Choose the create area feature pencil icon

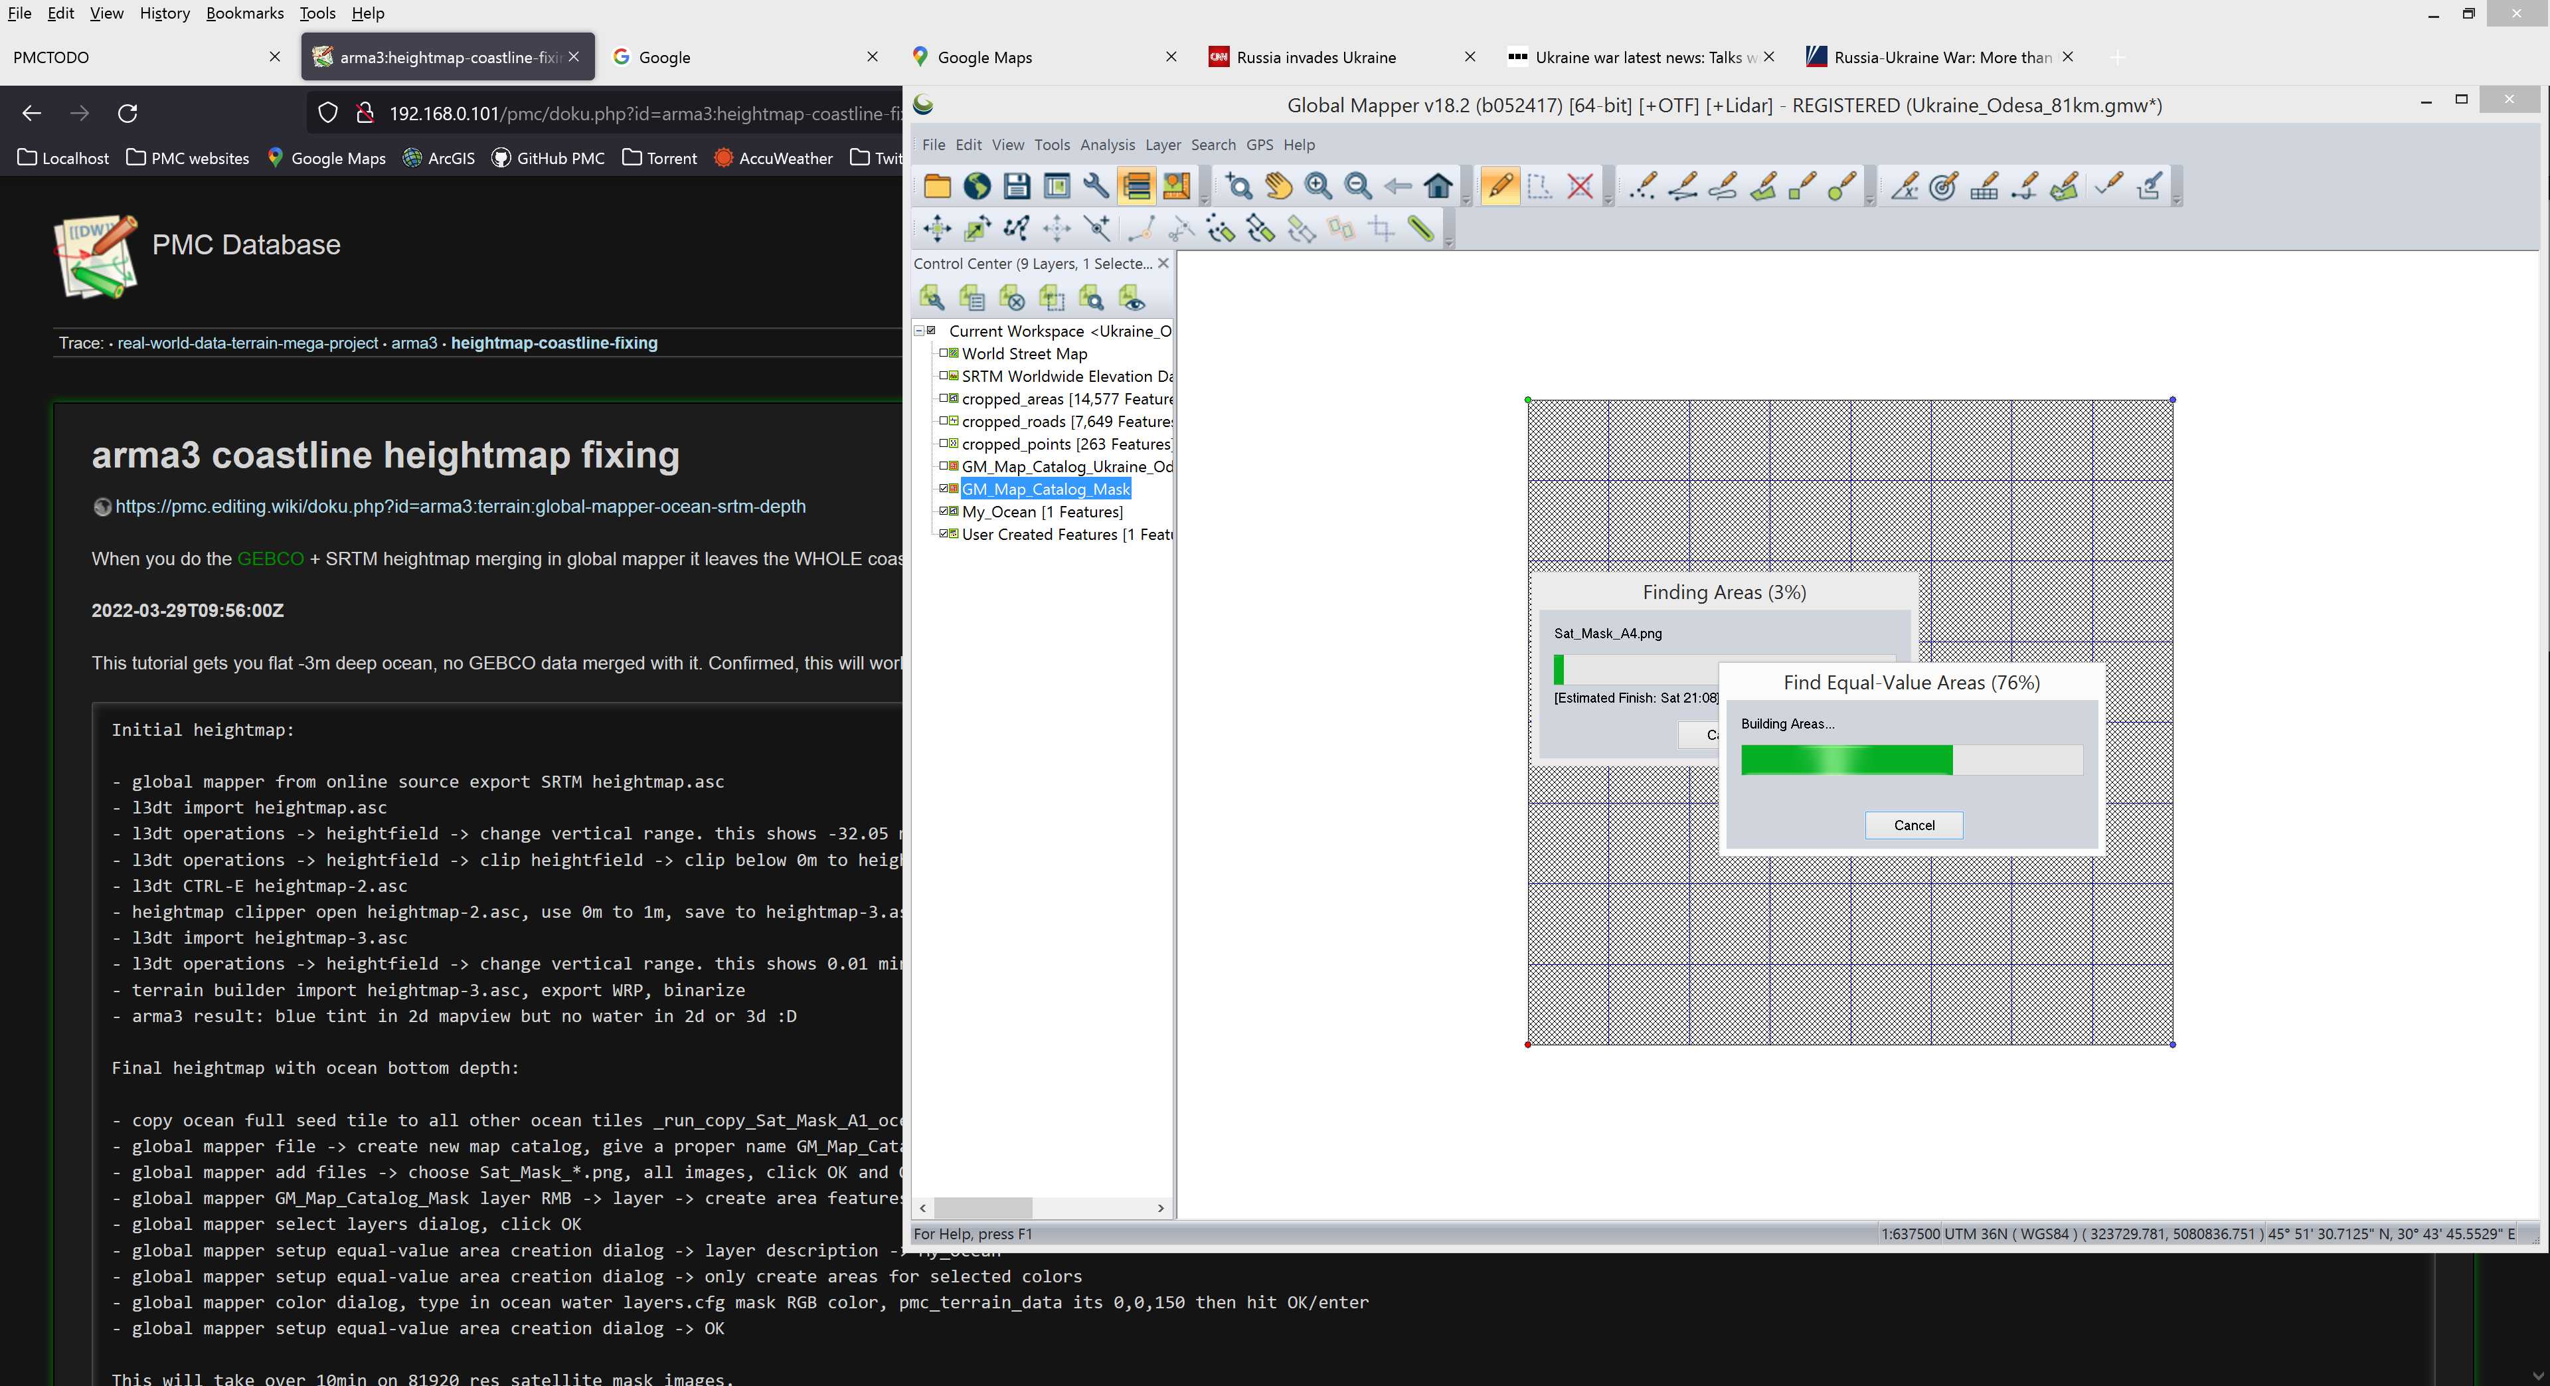1763,186
